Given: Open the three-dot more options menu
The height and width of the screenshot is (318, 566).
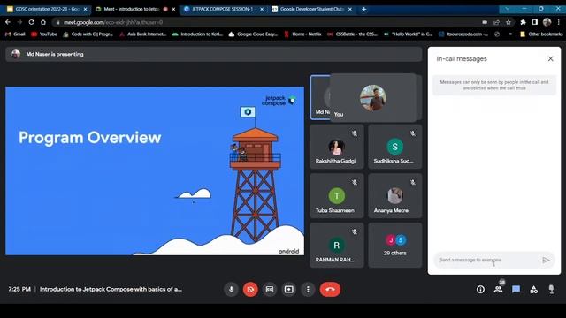Looking at the screenshot, I should pyautogui.click(x=308, y=289).
